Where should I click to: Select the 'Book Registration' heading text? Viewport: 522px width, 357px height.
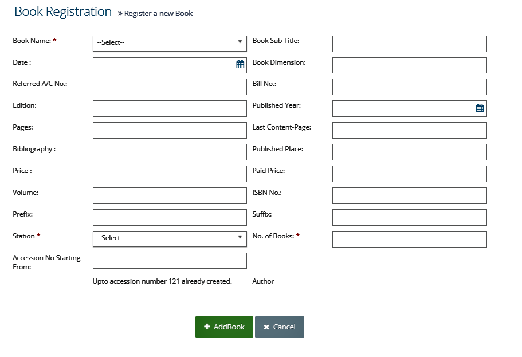click(x=63, y=11)
